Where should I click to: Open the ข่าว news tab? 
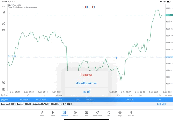tap(86, 113)
